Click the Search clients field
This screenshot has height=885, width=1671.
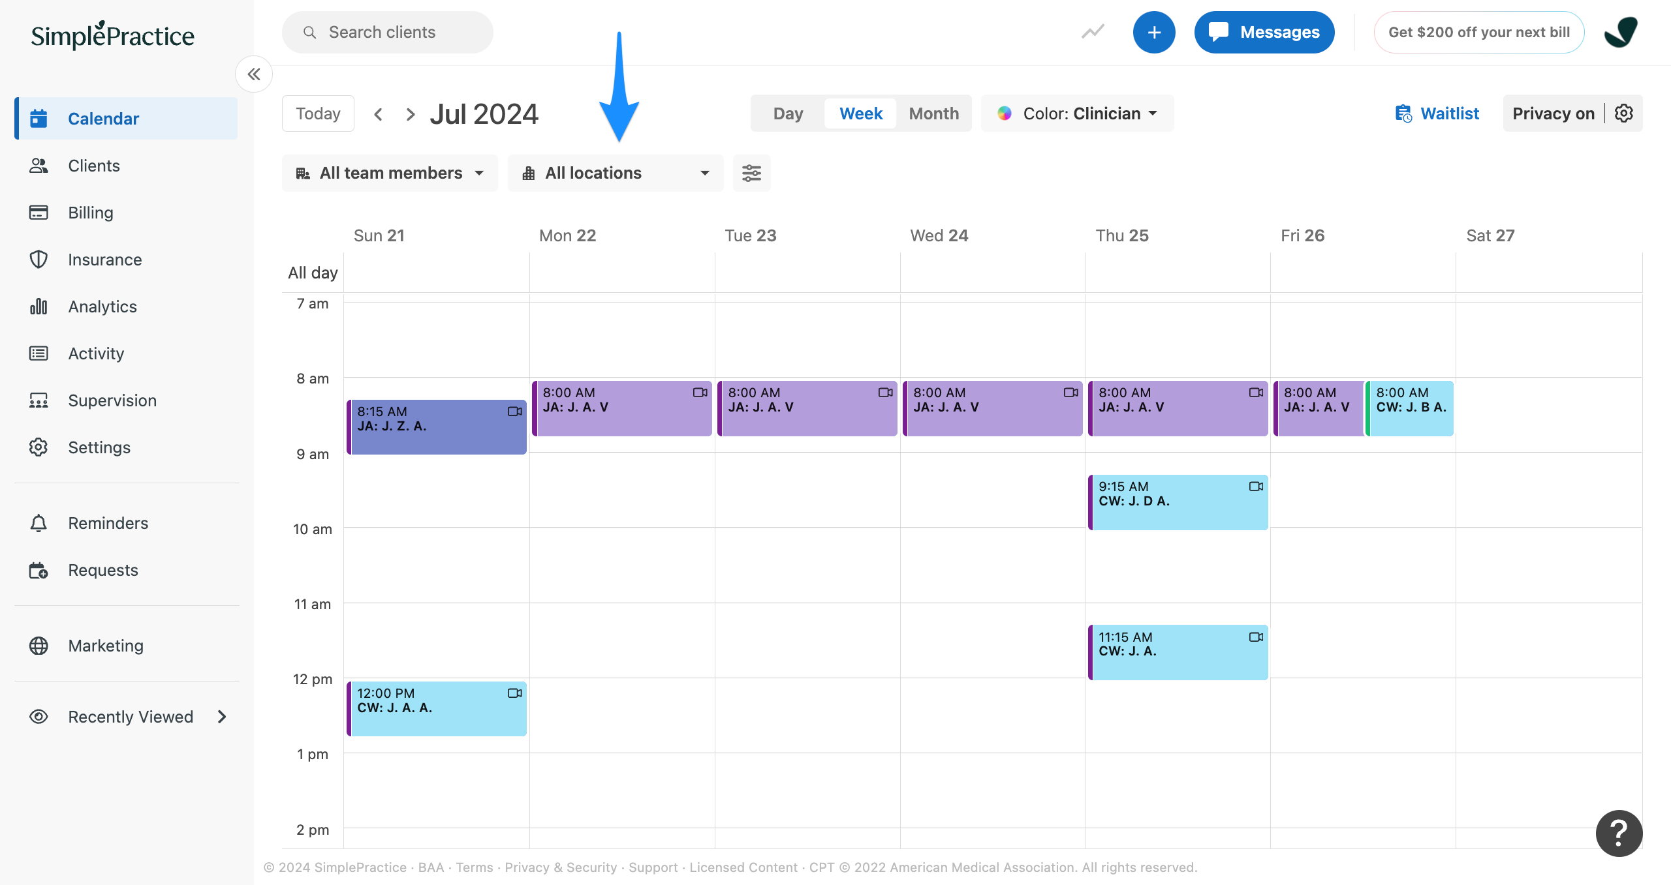pyautogui.click(x=388, y=32)
